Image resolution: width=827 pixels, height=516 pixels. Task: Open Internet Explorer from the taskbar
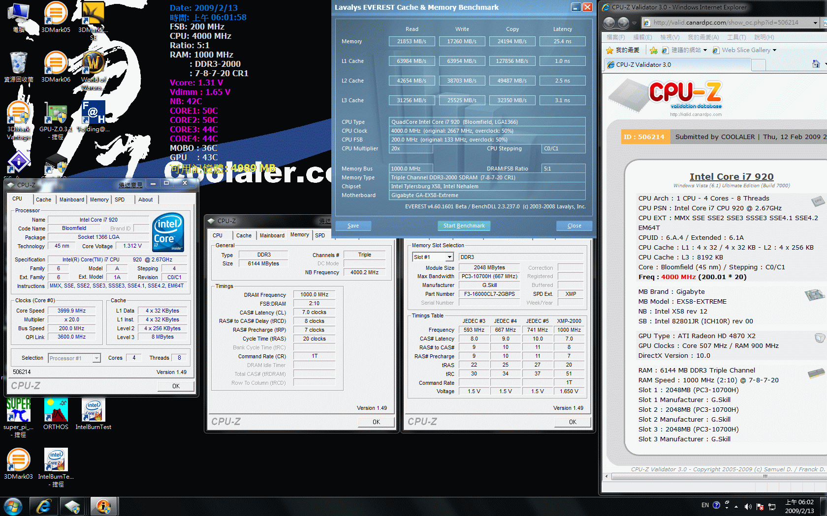pyautogui.click(x=44, y=506)
